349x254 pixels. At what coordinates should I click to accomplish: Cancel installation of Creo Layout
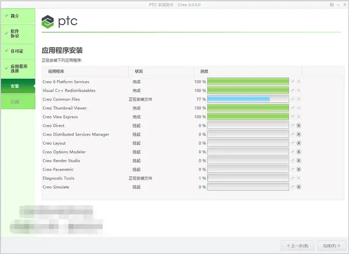(x=299, y=143)
